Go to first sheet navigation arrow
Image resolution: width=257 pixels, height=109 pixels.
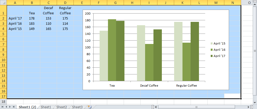point(2,107)
